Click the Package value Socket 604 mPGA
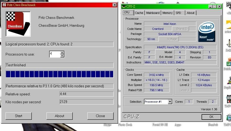The height and width of the screenshot is (131, 231). tap(170, 34)
